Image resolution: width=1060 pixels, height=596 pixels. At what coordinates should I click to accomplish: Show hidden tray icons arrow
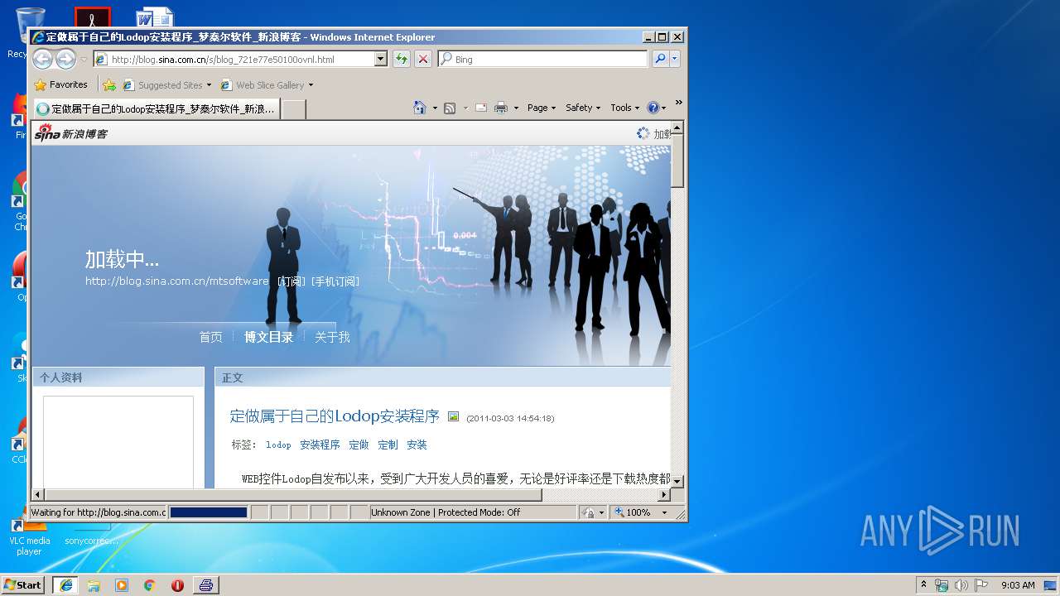[924, 584]
